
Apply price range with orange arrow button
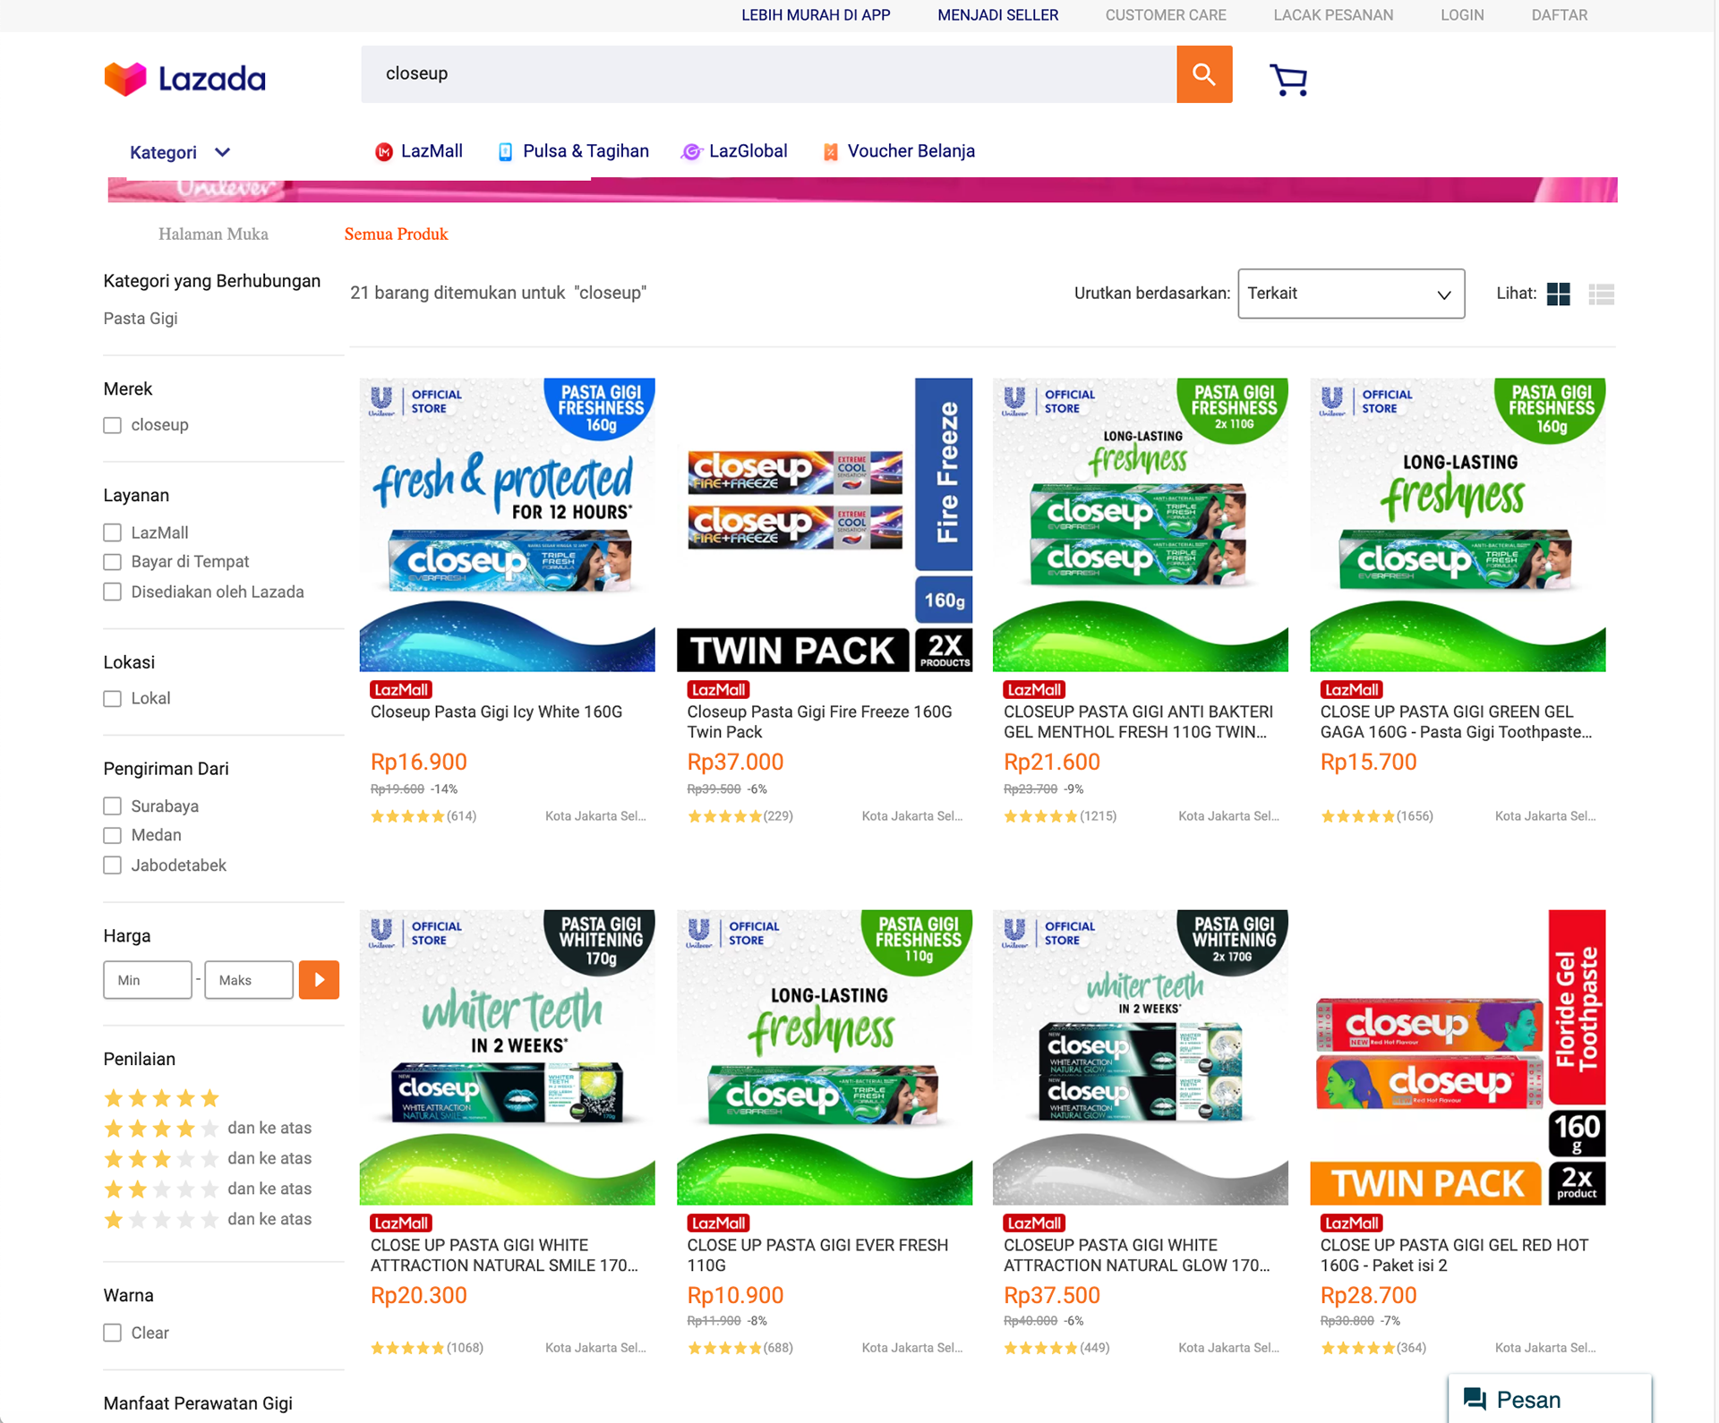[319, 979]
